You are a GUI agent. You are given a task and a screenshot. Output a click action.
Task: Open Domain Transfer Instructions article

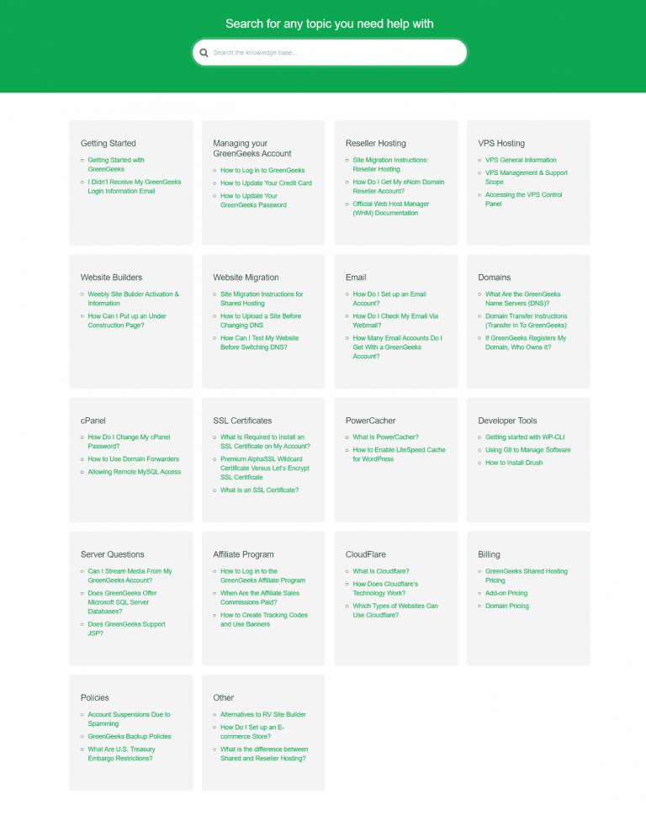tap(527, 320)
